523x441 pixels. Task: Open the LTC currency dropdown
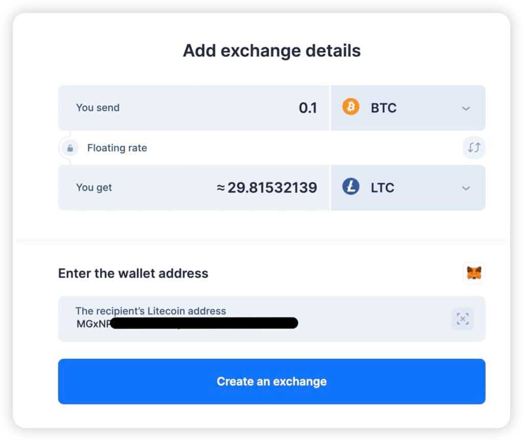coord(465,187)
